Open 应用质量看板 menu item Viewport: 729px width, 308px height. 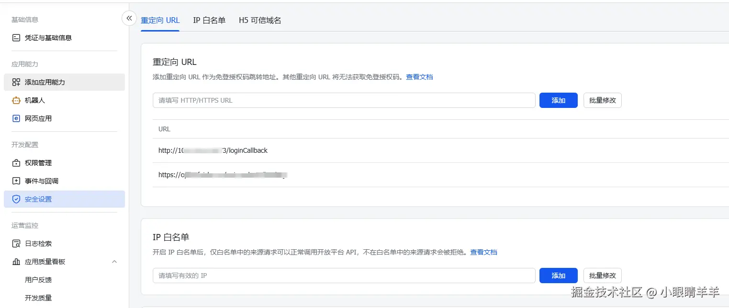pos(64,262)
